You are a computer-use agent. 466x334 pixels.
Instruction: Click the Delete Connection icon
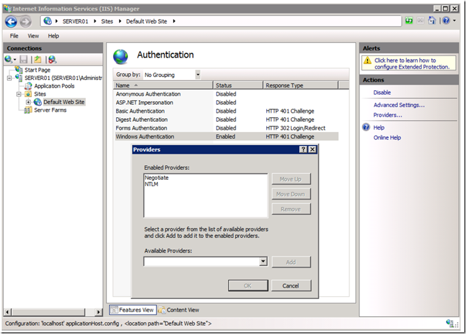pyautogui.click(x=52, y=59)
